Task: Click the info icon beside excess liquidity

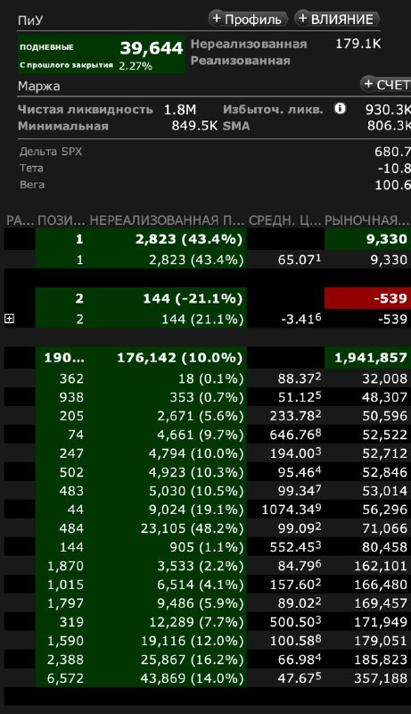Action: coord(340,108)
